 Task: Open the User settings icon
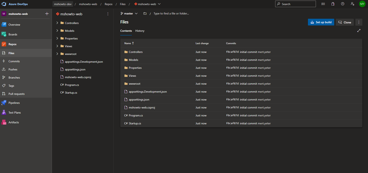tap(352, 4)
